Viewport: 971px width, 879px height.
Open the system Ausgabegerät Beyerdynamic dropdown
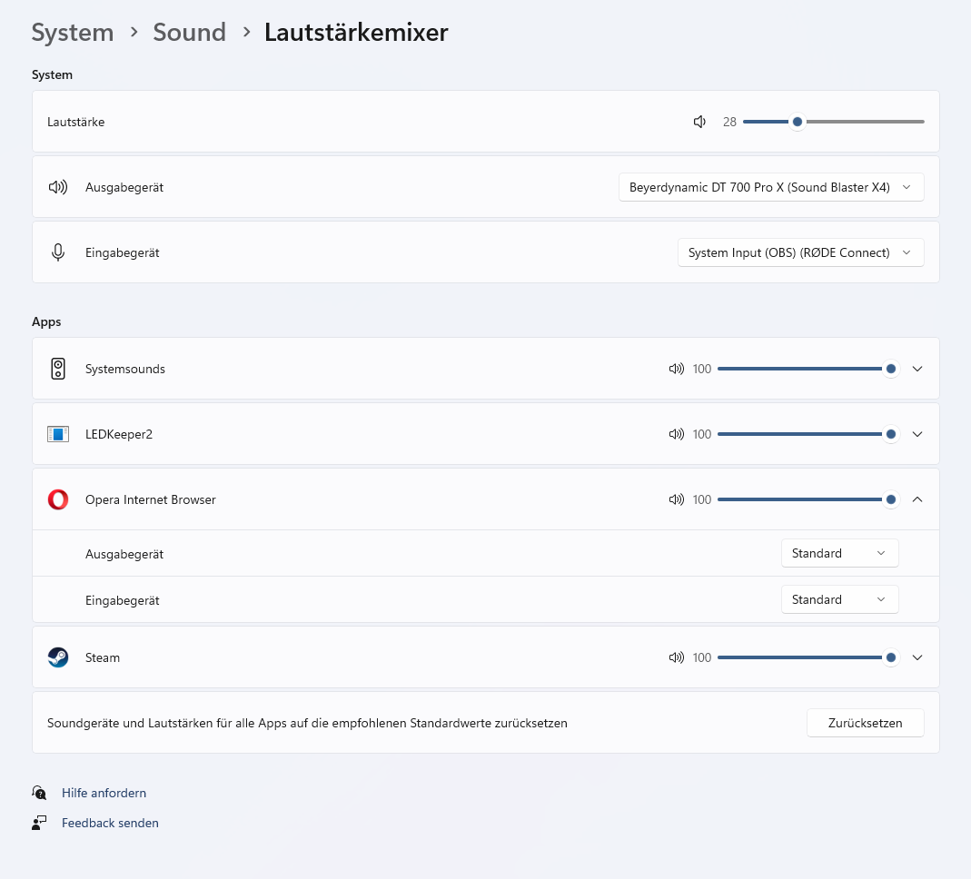pyautogui.click(x=771, y=187)
